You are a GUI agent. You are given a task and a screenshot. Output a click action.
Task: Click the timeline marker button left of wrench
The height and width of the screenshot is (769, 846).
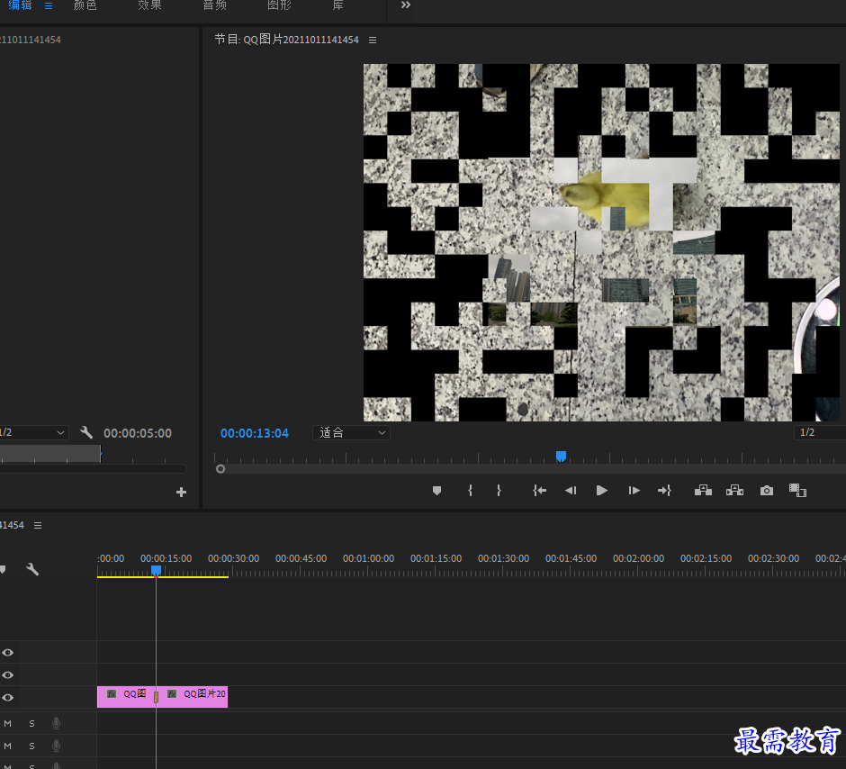(3, 569)
